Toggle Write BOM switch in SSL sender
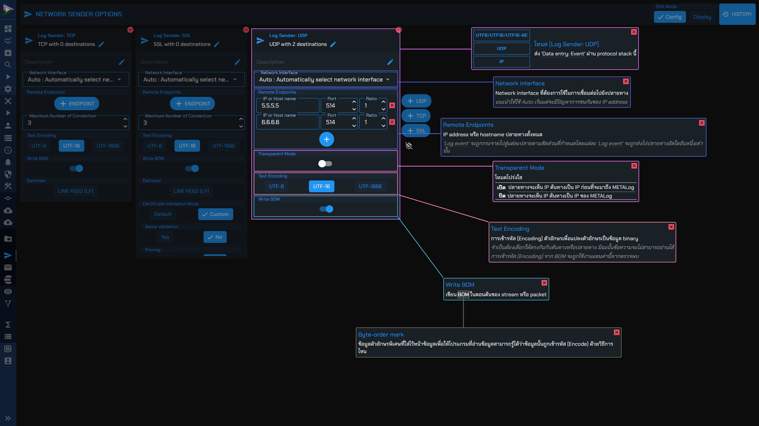759x426 pixels. [192, 169]
